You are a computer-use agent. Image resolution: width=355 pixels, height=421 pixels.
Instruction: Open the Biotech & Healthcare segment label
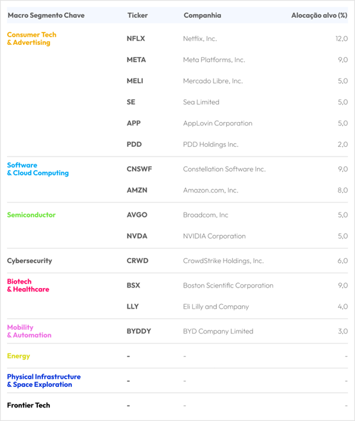click(28, 286)
